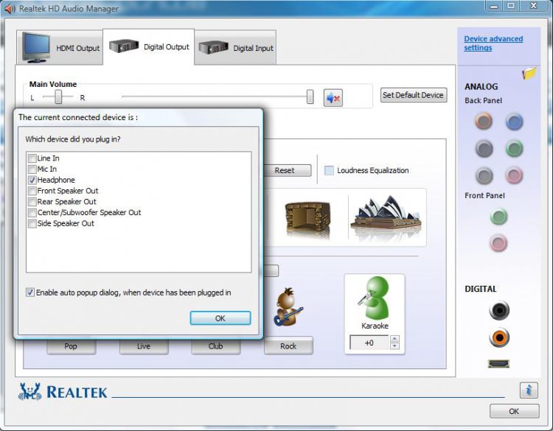Enable Loudness Equalization checkbox

click(x=329, y=171)
